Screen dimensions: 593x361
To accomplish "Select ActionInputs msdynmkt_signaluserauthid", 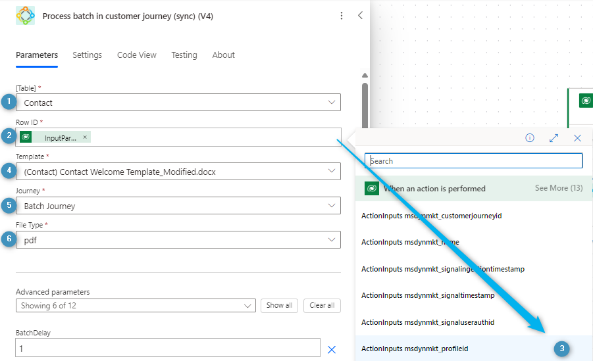I will pos(428,322).
